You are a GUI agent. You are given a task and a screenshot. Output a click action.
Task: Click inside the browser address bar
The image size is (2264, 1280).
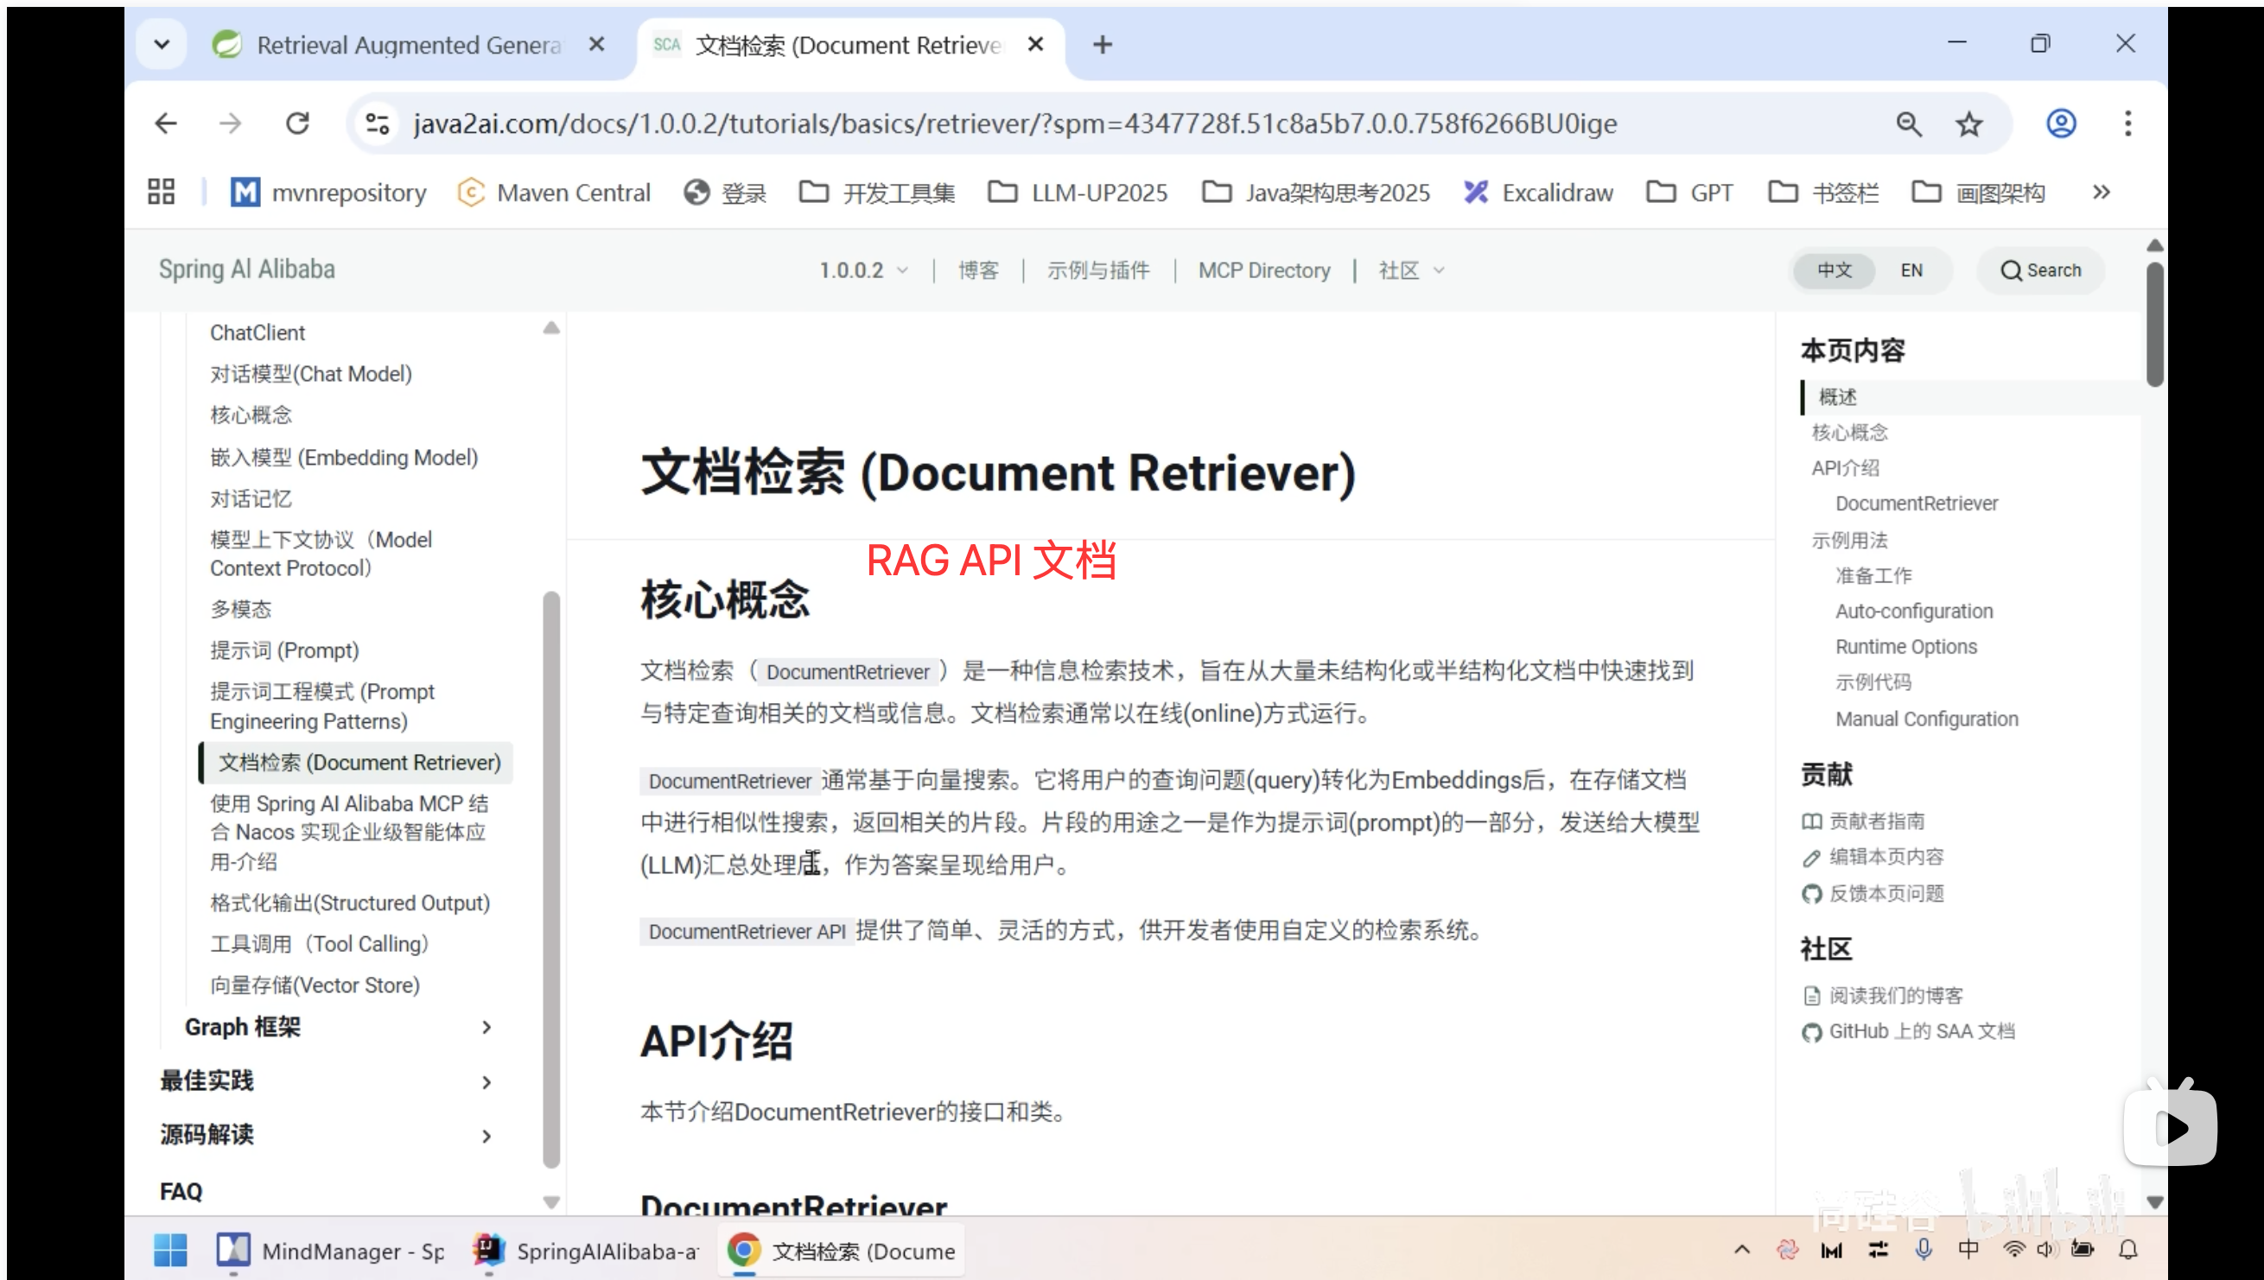coord(1012,124)
